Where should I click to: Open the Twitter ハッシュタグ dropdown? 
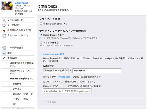tap(56, 71)
